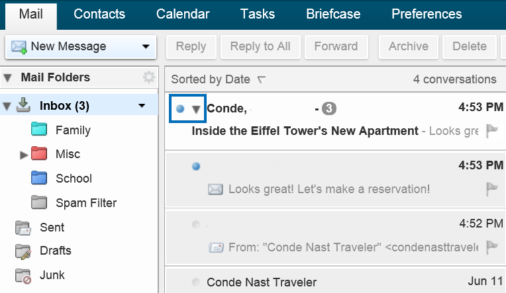The image size is (506, 293).
Task: Open the New Message dropdown arrow
Action: pyautogui.click(x=146, y=47)
